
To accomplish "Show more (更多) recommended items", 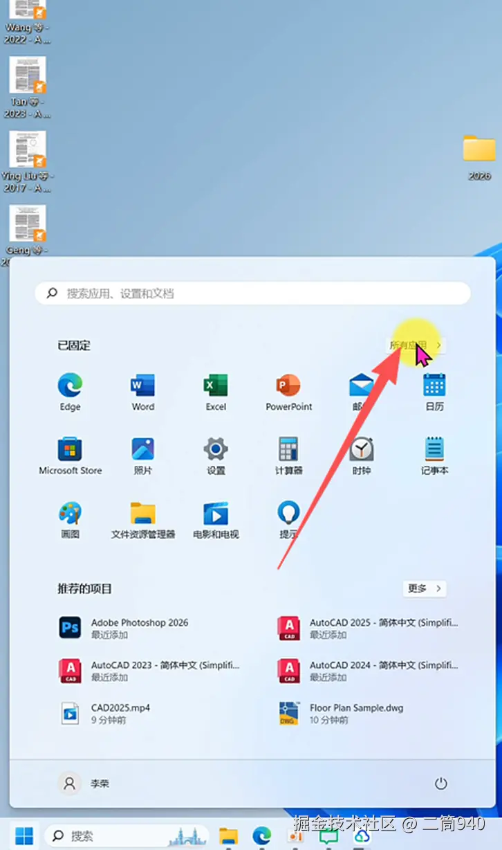I will click(x=425, y=588).
